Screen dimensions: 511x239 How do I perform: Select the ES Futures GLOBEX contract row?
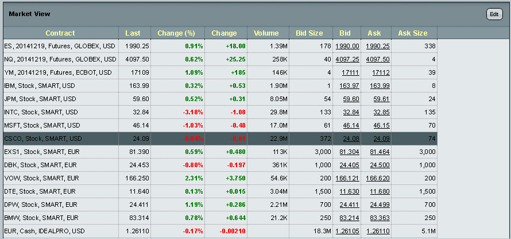tap(220, 47)
